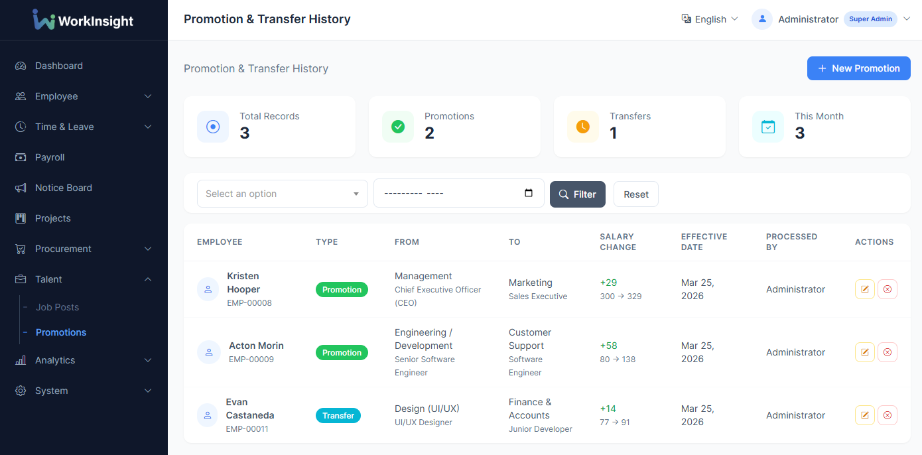Click Evan Castaneda's employee avatar icon

(x=208, y=415)
